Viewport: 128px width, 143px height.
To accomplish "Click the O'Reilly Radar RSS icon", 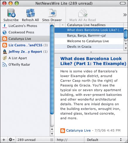I will [x=5, y=64].
